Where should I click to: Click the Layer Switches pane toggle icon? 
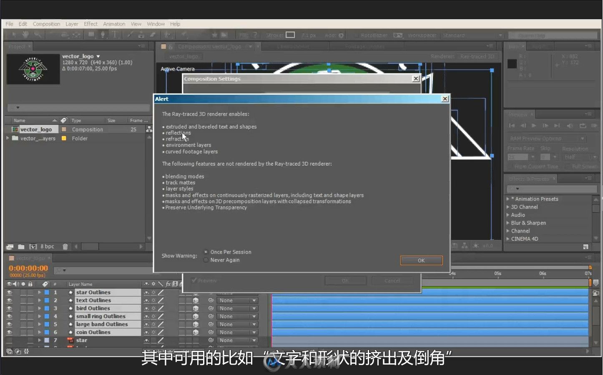(9, 352)
